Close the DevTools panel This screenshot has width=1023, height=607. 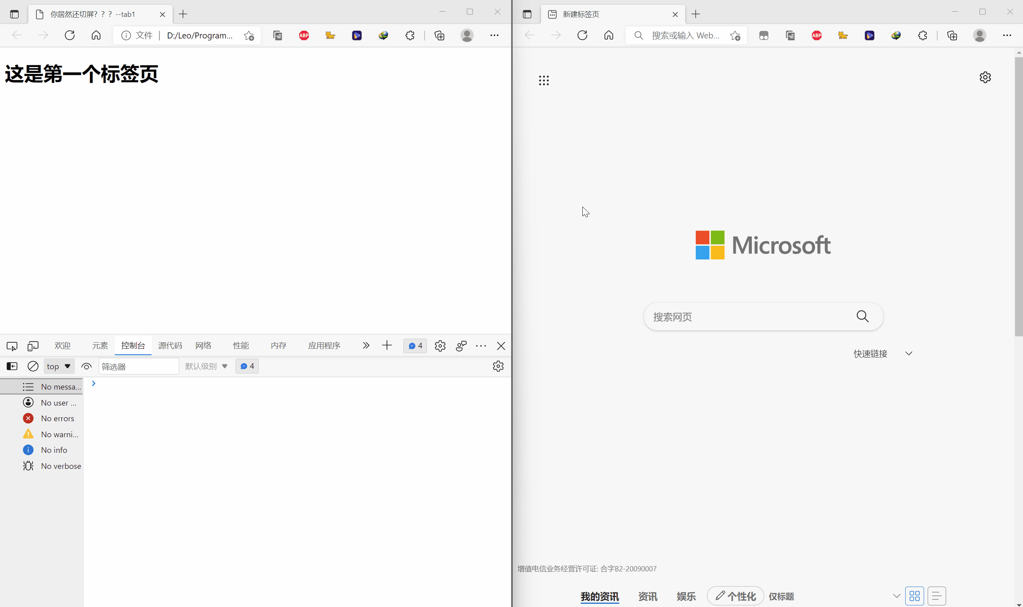point(501,346)
